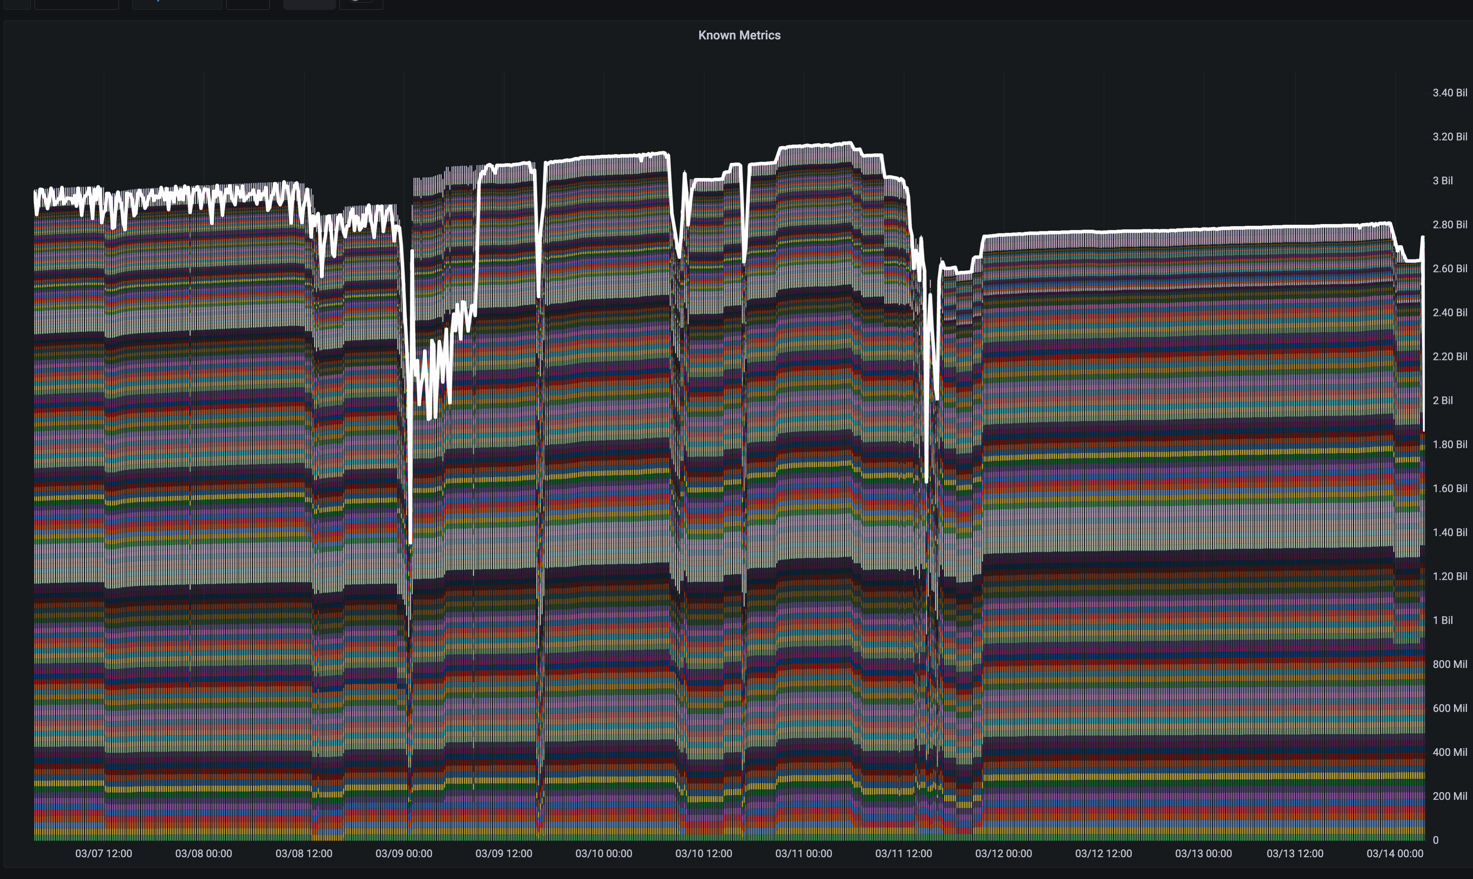Click the 600 Mil y-axis label
Image resolution: width=1473 pixels, height=879 pixels.
coord(1450,708)
